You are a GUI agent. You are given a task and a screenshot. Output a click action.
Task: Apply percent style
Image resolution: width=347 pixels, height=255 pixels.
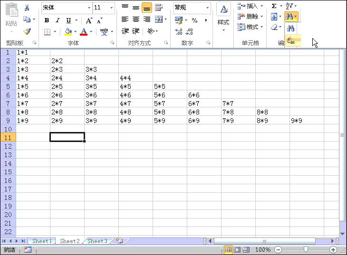click(x=194, y=20)
